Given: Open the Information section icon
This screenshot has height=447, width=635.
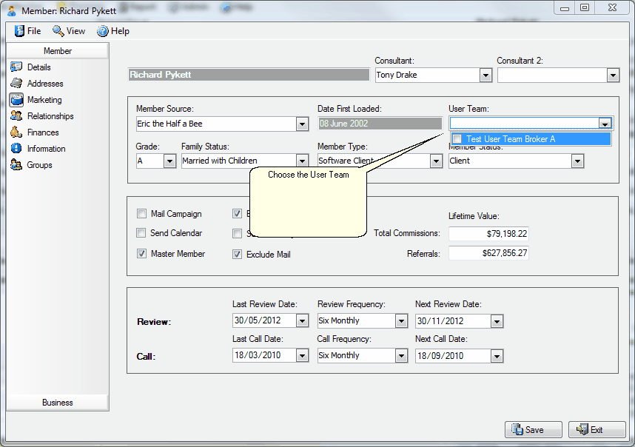Looking at the screenshot, I should coord(16,148).
